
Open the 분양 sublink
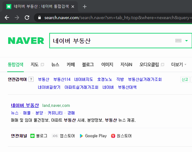tap(39, 113)
